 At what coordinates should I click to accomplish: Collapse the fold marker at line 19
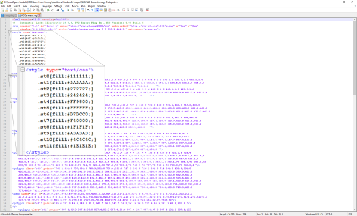[11, 77]
